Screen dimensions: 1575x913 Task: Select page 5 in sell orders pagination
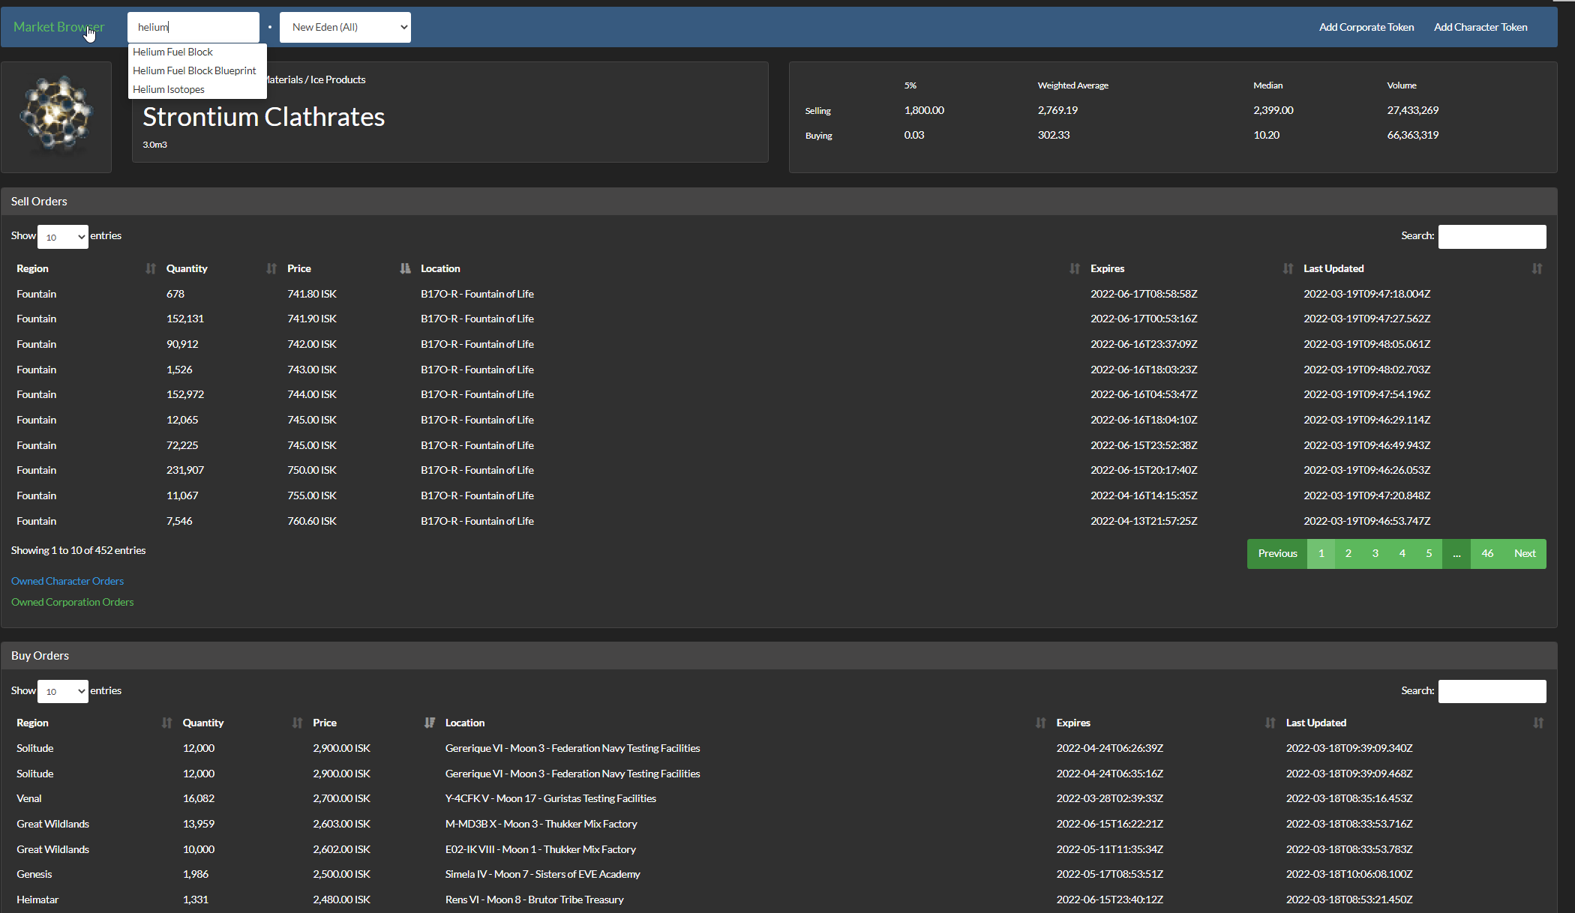[1429, 554]
